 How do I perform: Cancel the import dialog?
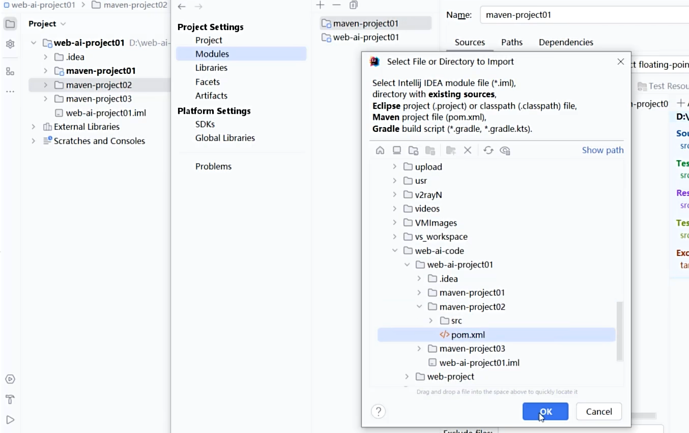pyautogui.click(x=599, y=412)
